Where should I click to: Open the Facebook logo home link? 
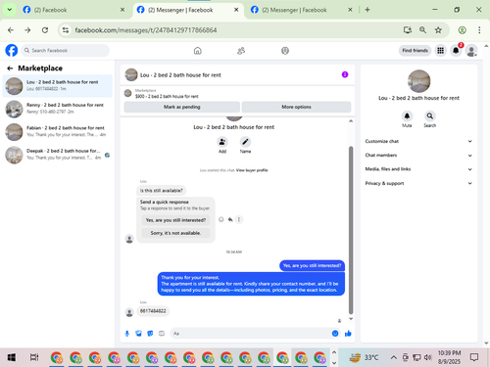[12, 51]
